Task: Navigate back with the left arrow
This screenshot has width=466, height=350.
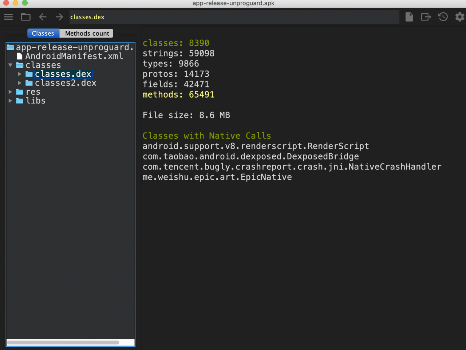Action: click(43, 17)
